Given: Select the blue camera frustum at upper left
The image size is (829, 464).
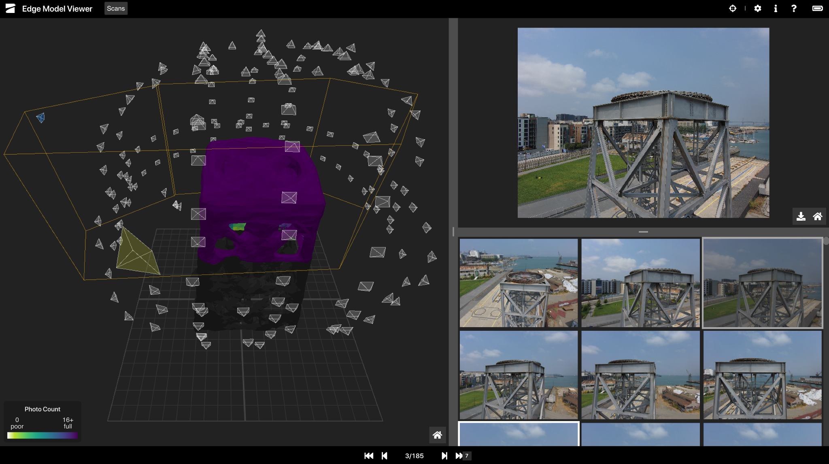Looking at the screenshot, I should point(40,118).
